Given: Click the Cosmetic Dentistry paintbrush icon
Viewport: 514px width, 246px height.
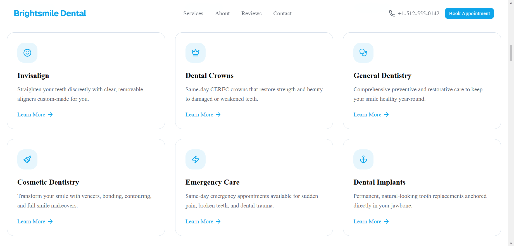Looking at the screenshot, I should pos(27,159).
